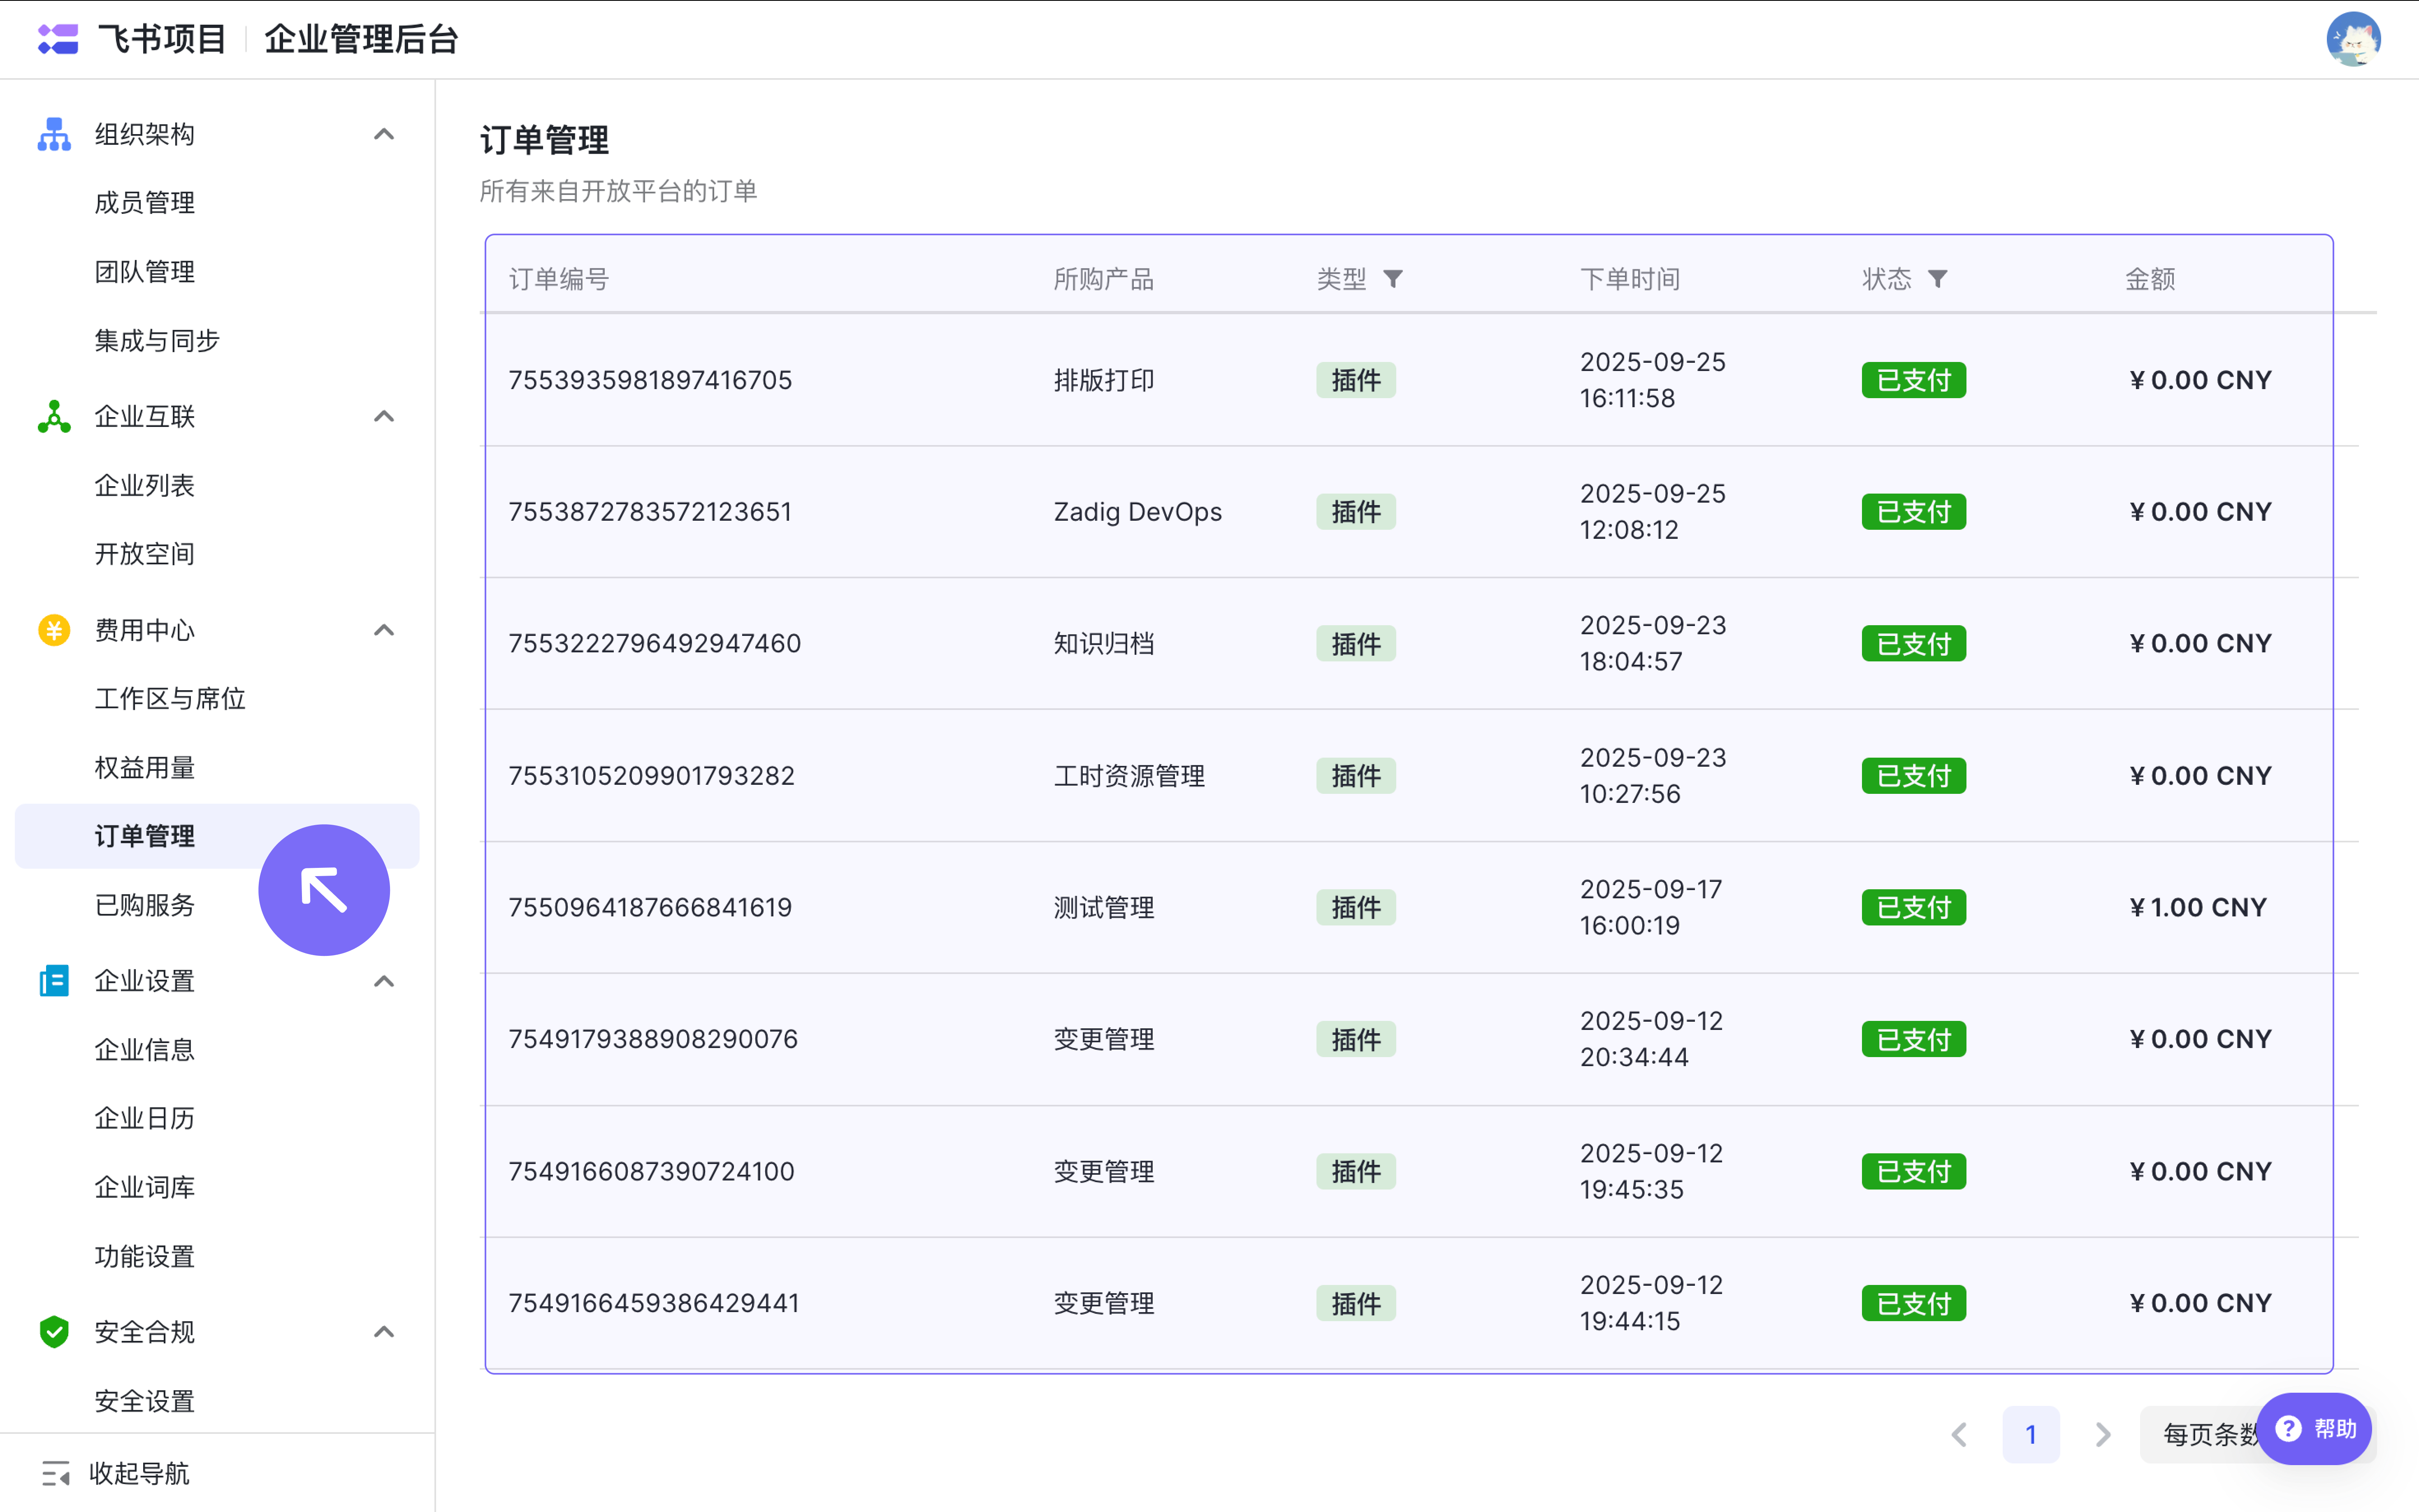
Task: Click the Zadig DevOps product cell
Action: click(x=1138, y=512)
